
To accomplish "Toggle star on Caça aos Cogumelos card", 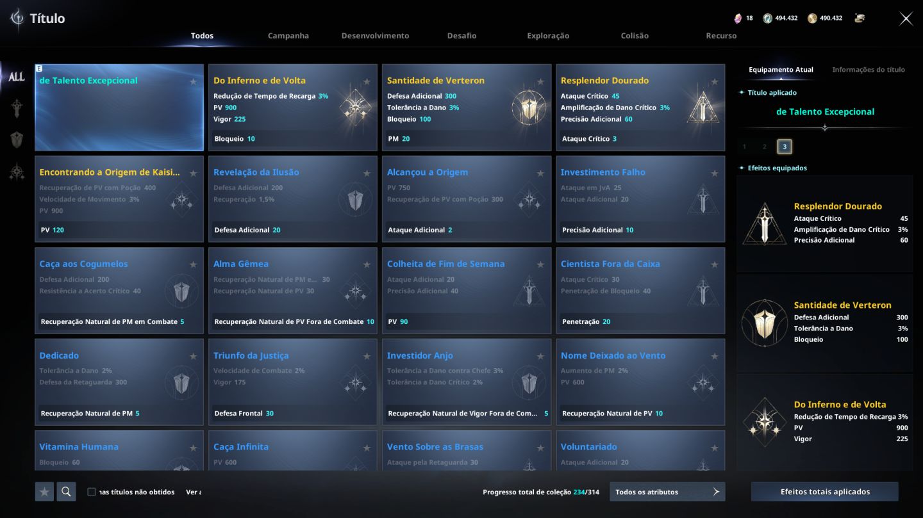I will 193,264.
